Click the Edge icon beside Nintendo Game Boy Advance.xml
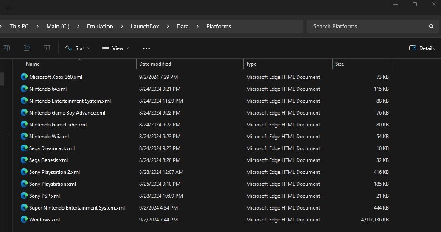 (x=24, y=112)
